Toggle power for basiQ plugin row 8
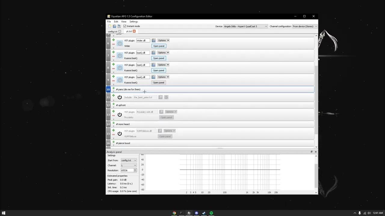Screen dimensions: 385x216 point(120,68)
